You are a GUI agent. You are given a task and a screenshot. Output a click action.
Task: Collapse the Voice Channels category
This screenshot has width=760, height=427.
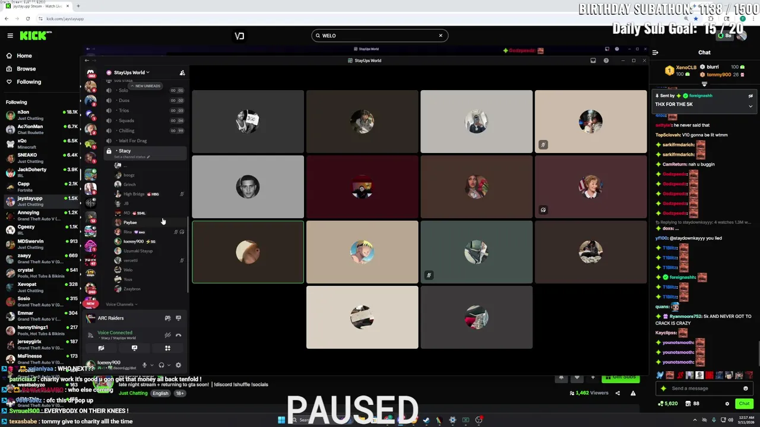click(121, 304)
